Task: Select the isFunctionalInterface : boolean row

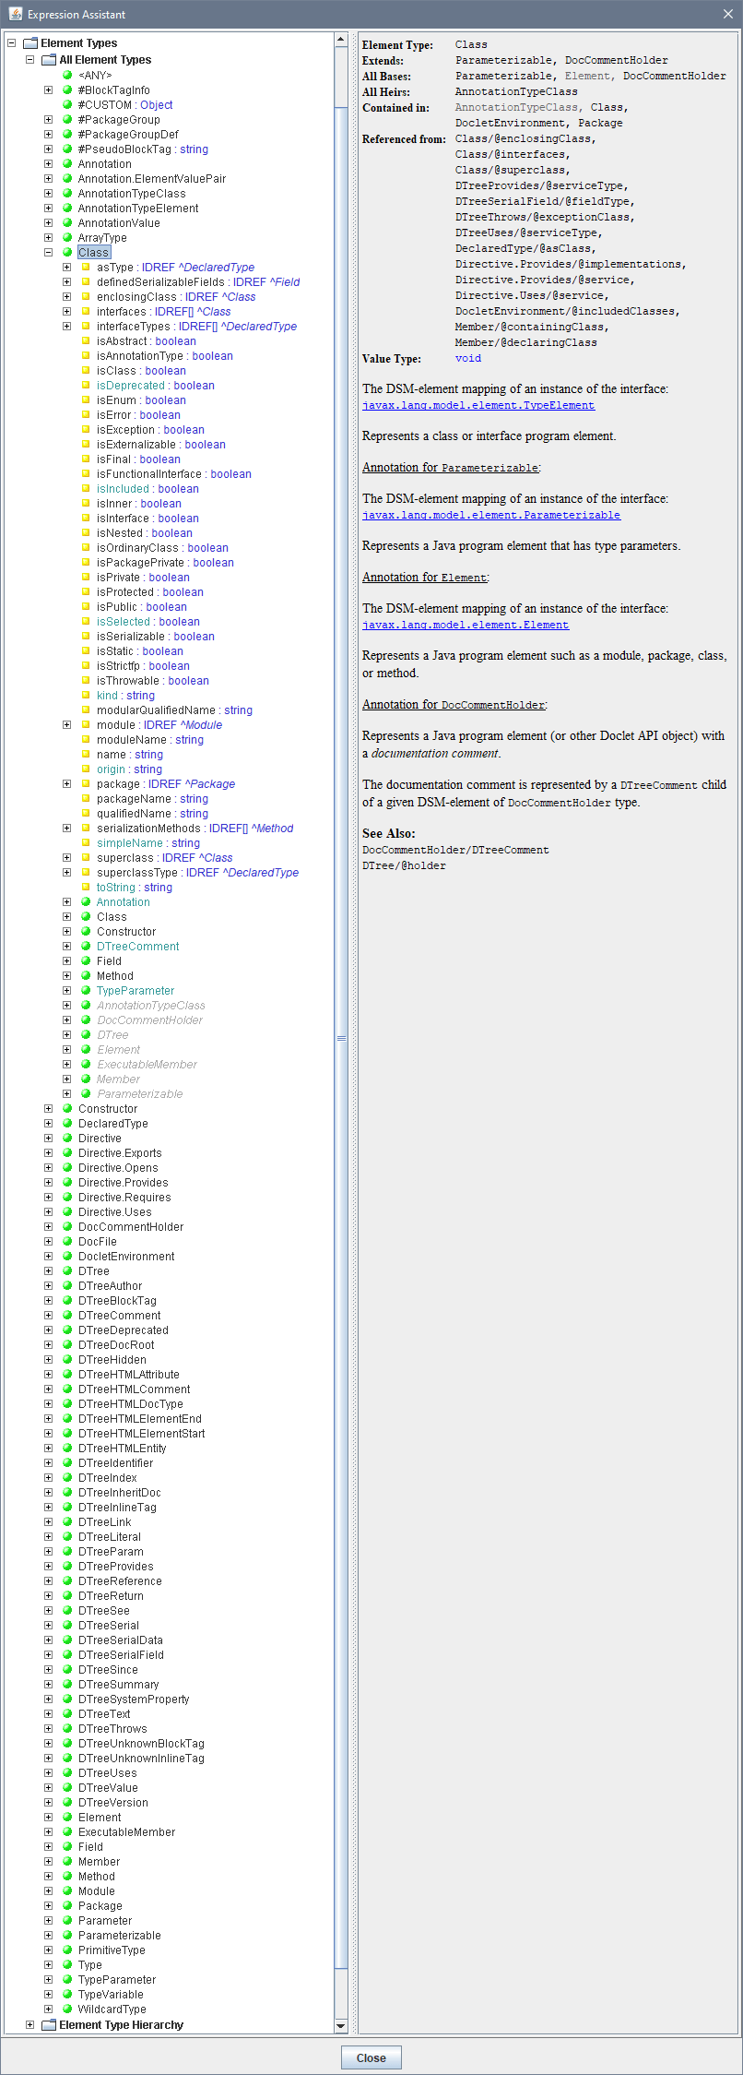Action: click(174, 474)
